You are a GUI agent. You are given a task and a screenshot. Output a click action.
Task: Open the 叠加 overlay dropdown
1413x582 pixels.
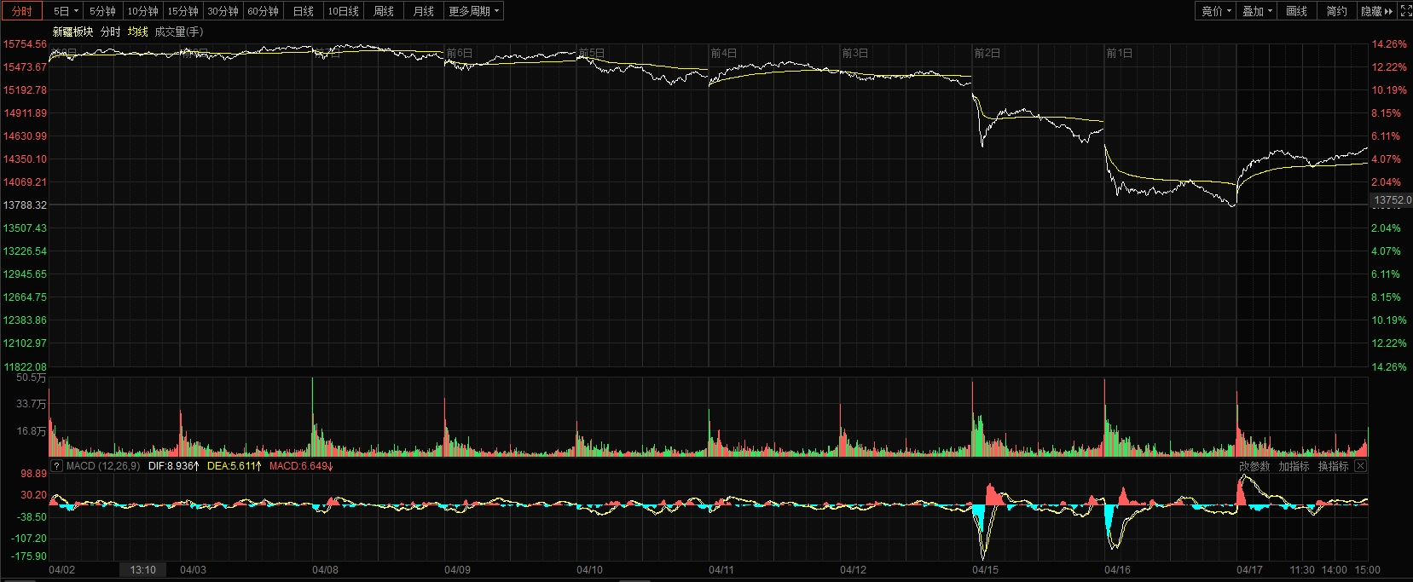pos(1257,11)
